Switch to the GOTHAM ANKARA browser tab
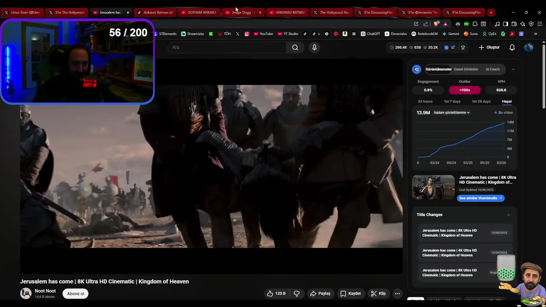The image size is (546, 307). (x=199, y=12)
